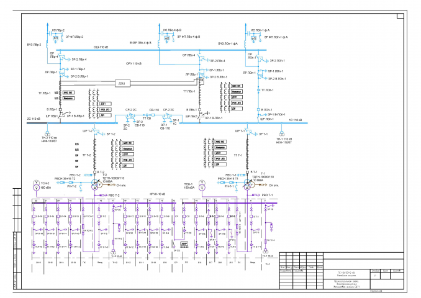Select the ОРУ 110 кВ label

click(134, 63)
